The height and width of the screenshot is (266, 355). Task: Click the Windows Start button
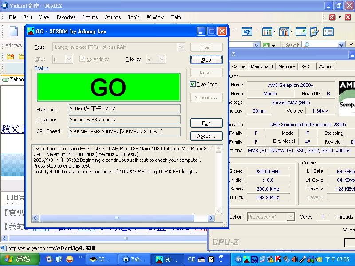coord(20,259)
